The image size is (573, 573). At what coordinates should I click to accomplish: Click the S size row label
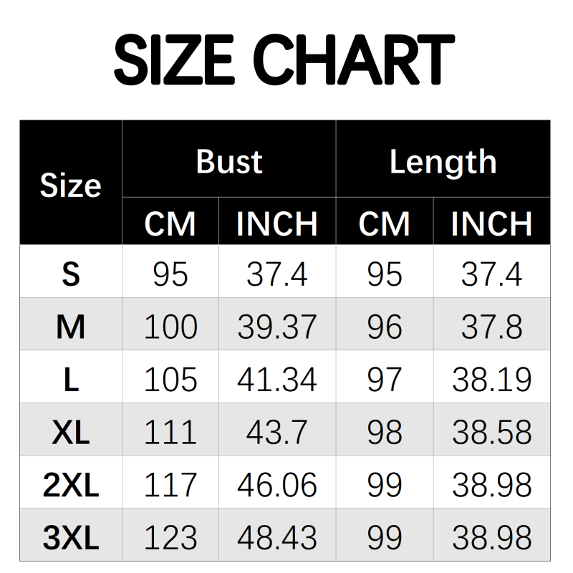coord(70,274)
